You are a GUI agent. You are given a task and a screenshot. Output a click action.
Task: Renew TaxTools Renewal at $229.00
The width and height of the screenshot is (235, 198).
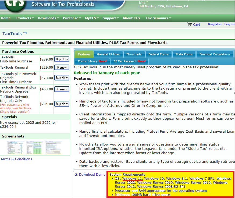tap(62, 68)
